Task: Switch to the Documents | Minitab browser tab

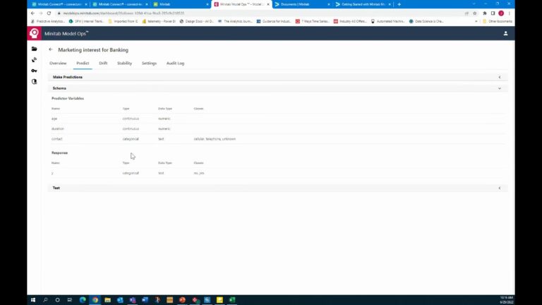Action: pyautogui.click(x=301, y=4)
